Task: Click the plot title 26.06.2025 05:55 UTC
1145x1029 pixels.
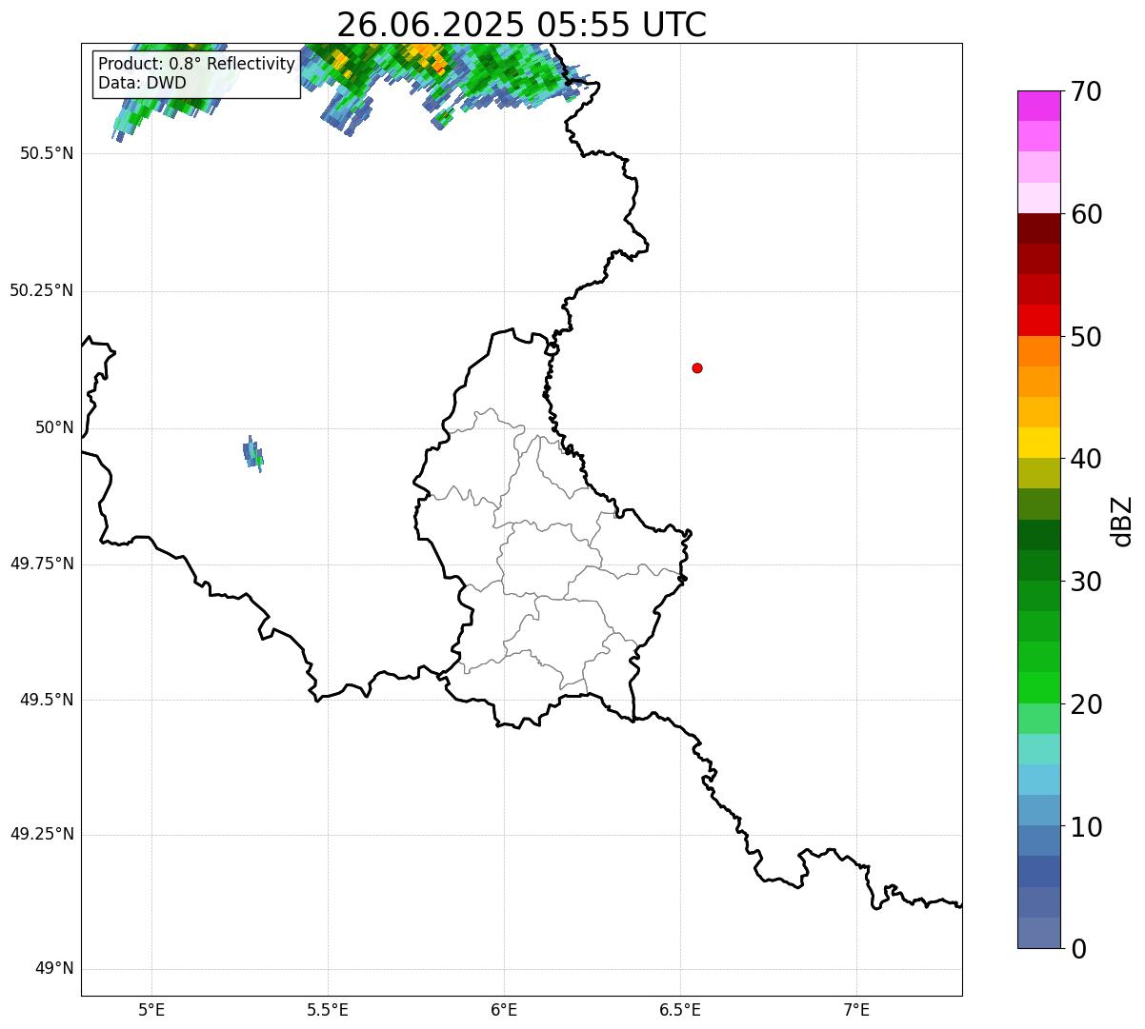Action: [521, 24]
